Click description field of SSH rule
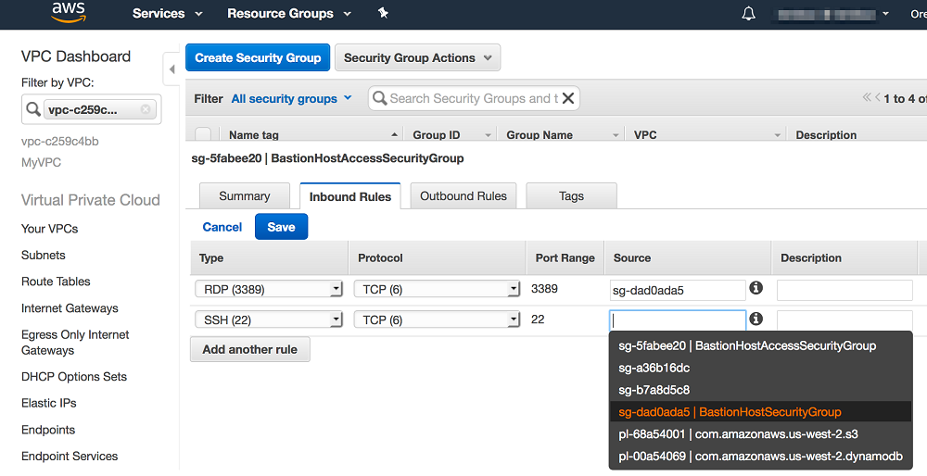 (844, 320)
